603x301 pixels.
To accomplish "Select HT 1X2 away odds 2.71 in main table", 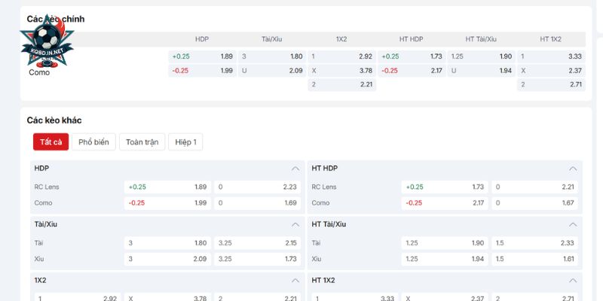I will [x=551, y=85].
